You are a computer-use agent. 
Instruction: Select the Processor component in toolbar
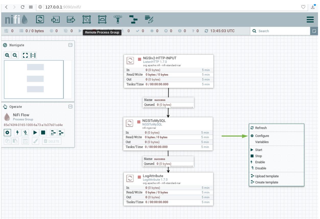[x=40, y=19]
